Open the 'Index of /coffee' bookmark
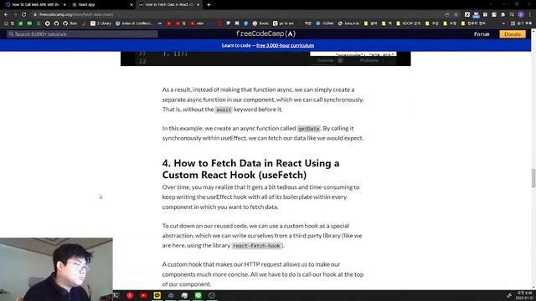 coord(134,23)
